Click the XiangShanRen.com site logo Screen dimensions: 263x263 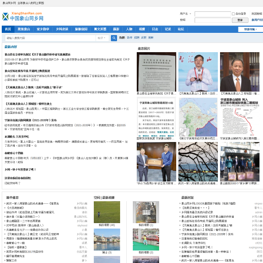(23, 17)
